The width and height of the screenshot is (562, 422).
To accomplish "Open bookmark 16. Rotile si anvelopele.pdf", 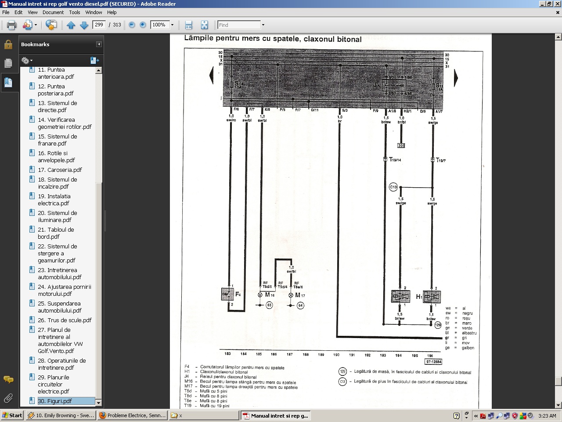I will [x=56, y=156].
